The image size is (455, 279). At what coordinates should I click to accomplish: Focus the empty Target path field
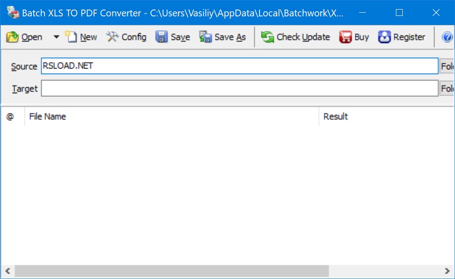pos(240,88)
